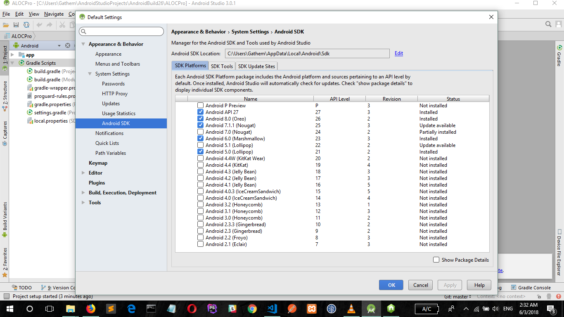Click the Redo arrow toolbar icon
Viewport: 564px width, 317px height.
50,25
